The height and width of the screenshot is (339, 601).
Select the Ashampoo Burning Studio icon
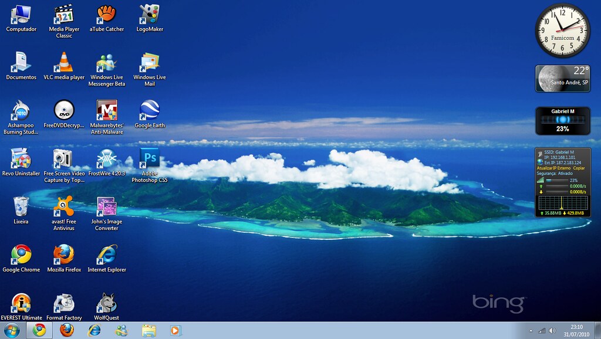(x=21, y=118)
